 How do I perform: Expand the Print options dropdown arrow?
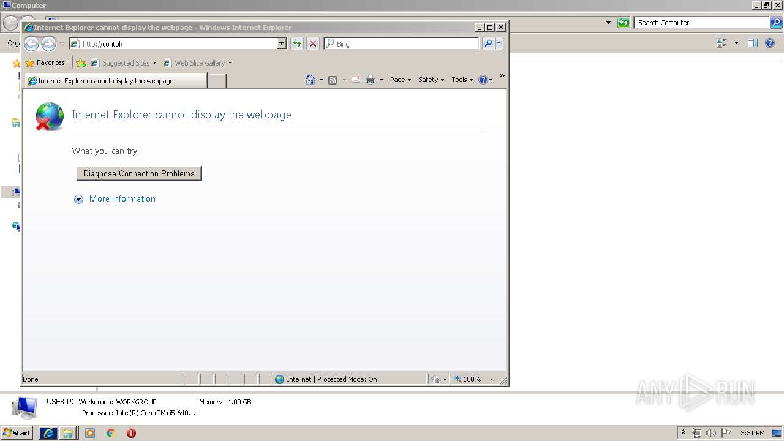382,80
